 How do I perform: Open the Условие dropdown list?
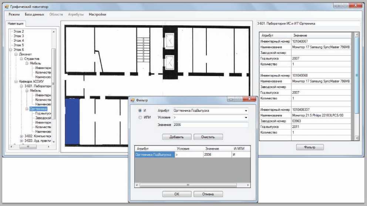(x=246, y=117)
